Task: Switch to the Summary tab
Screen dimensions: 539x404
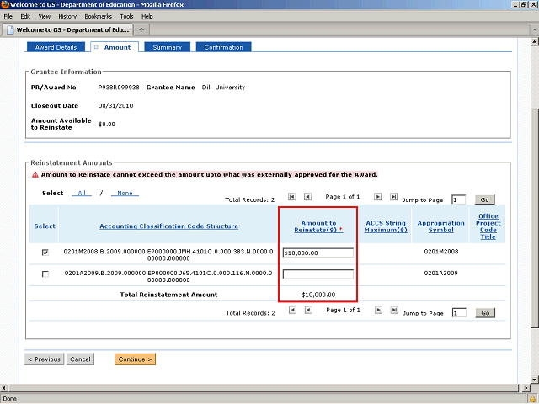Action: click(167, 47)
